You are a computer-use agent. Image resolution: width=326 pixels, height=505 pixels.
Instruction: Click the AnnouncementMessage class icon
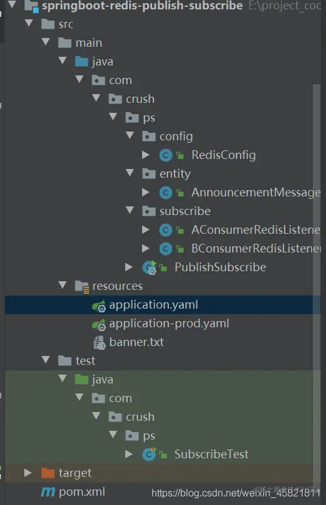click(166, 193)
